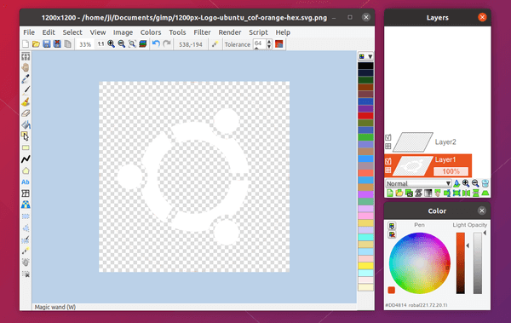Load layer from file folder icon
This screenshot has height=323, width=511.
[399, 193]
